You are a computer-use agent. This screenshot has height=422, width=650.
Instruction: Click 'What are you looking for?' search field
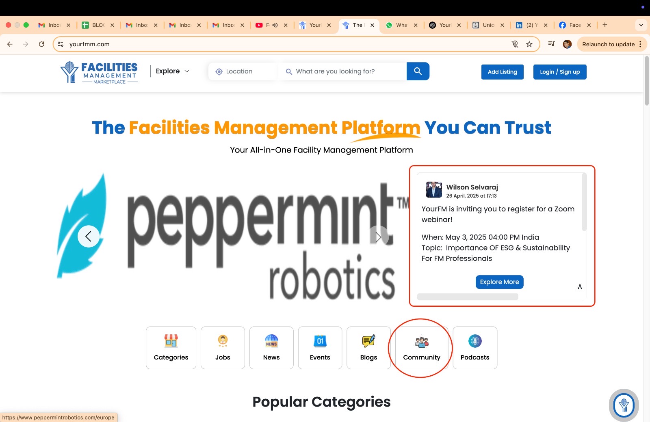[x=342, y=71]
